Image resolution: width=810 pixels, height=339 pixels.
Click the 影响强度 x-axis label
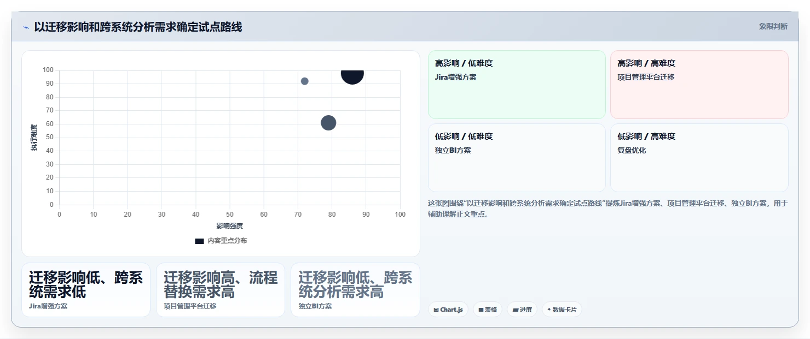click(229, 226)
